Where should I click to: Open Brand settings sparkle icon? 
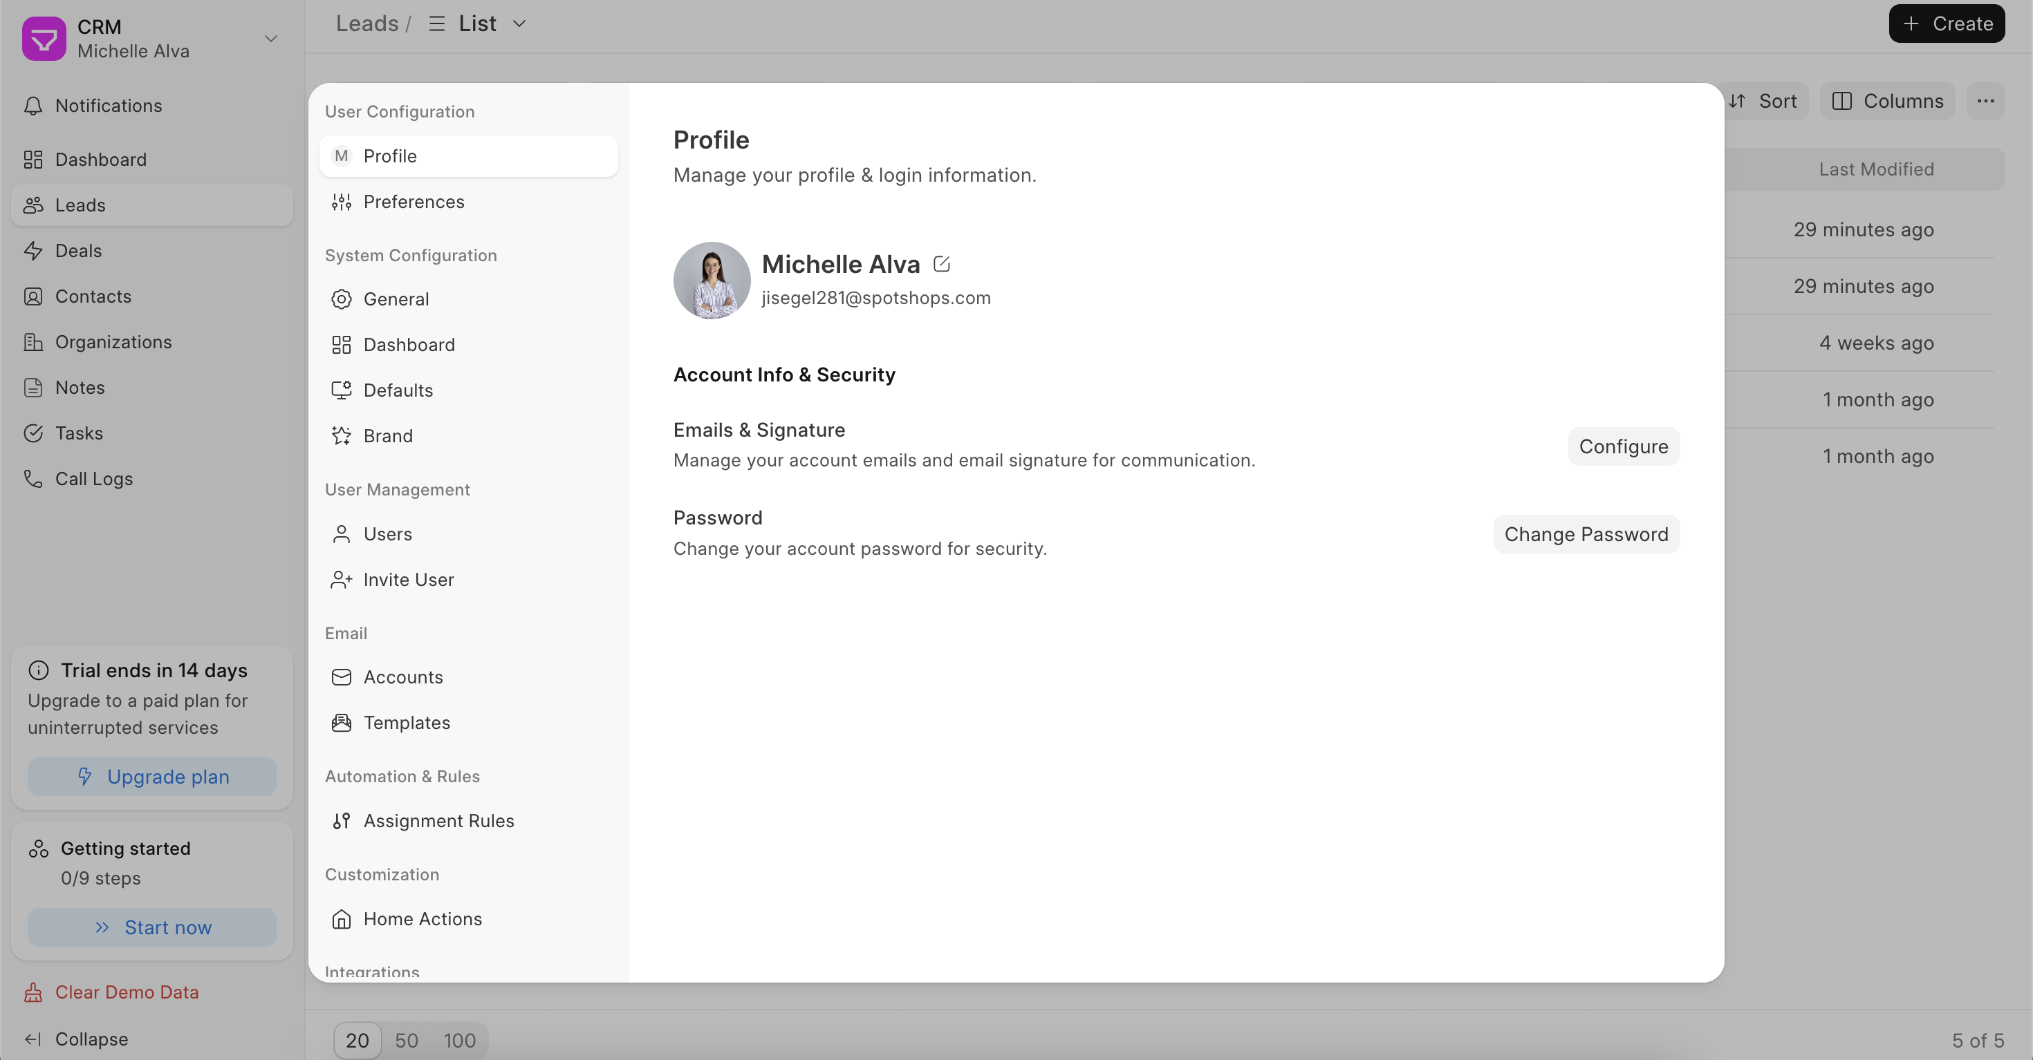click(341, 436)
